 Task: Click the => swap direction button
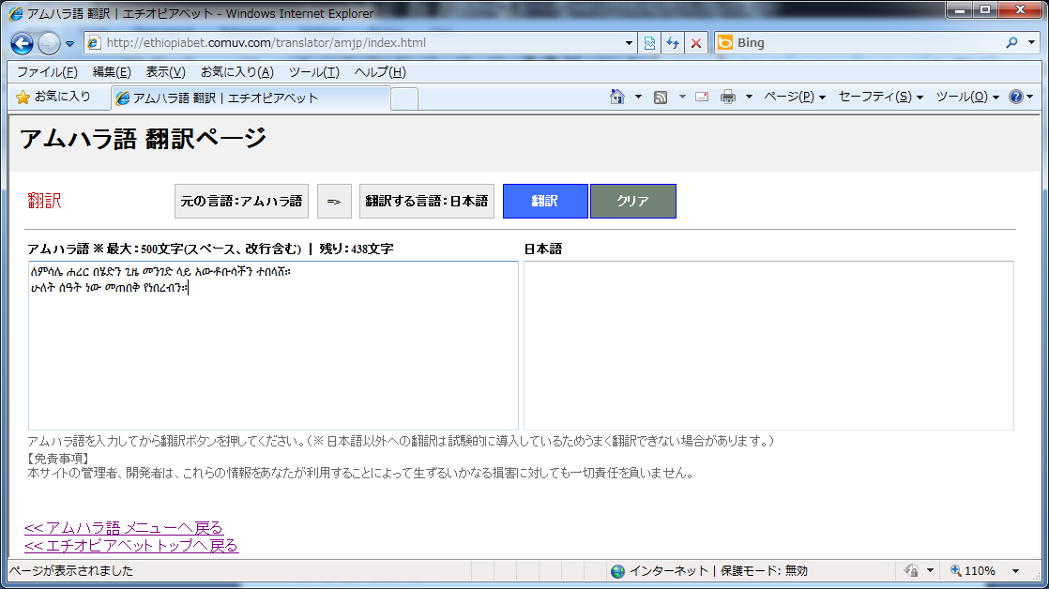coord(334,202)
